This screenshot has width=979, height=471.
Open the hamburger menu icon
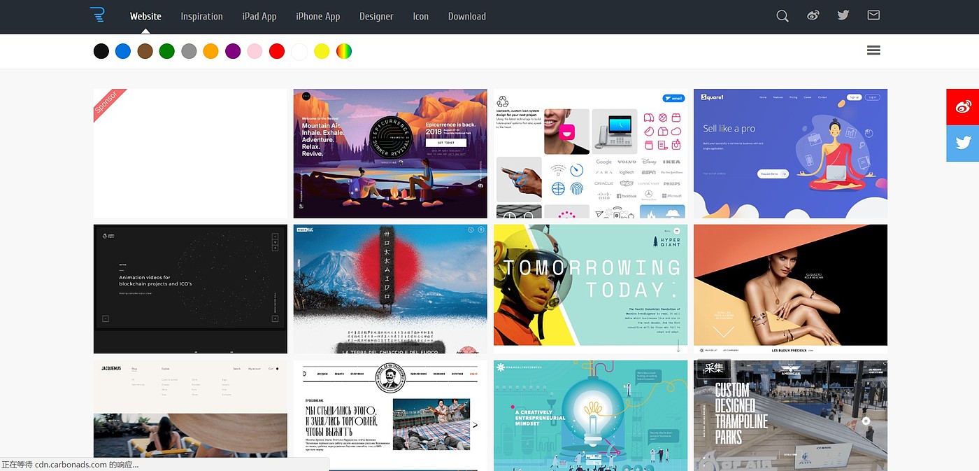pos(873,50)
